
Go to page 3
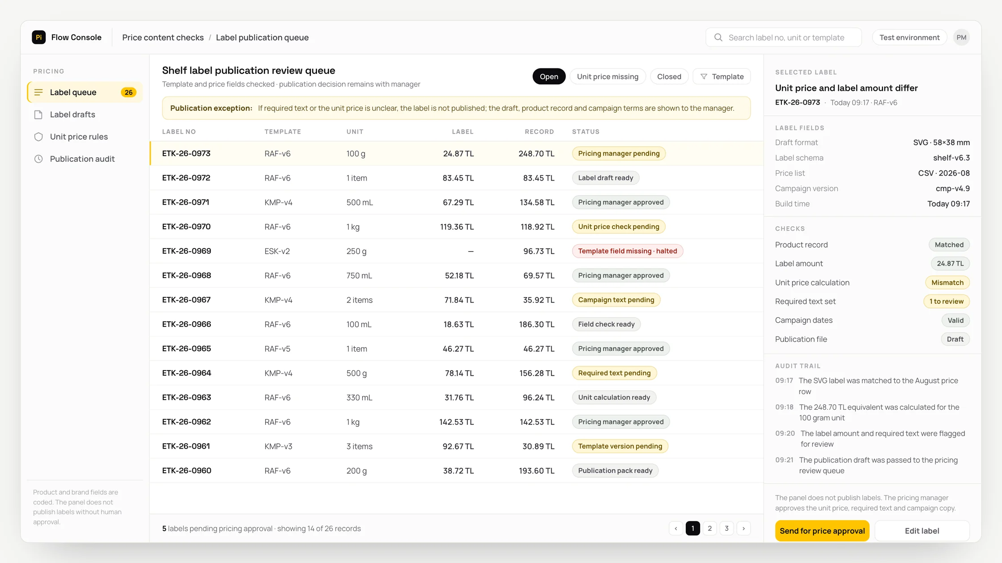727,529
